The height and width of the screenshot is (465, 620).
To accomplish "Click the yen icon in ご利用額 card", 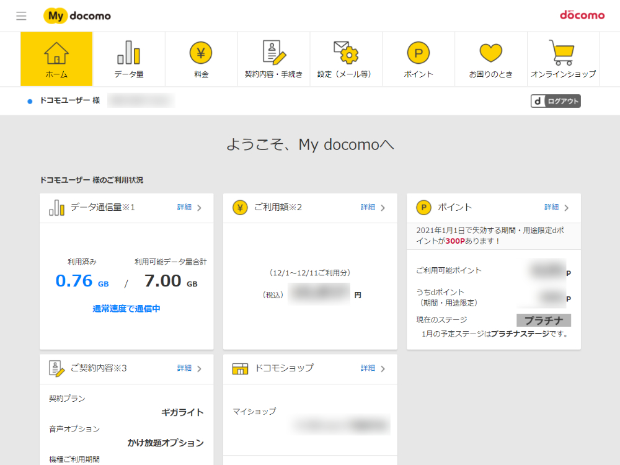I will pyautogui.click(x=240, y=208).
